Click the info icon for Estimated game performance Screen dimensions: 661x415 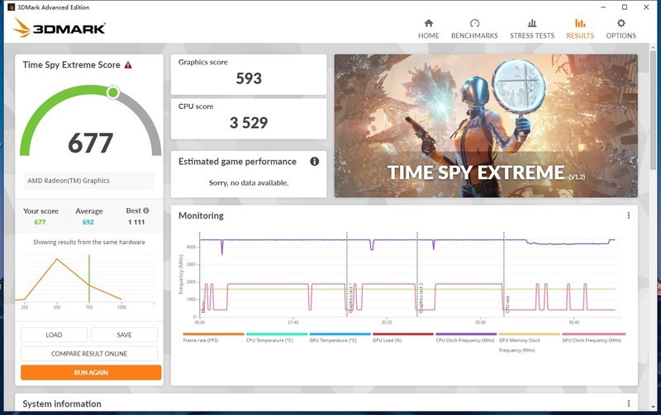tap(315, 161)
